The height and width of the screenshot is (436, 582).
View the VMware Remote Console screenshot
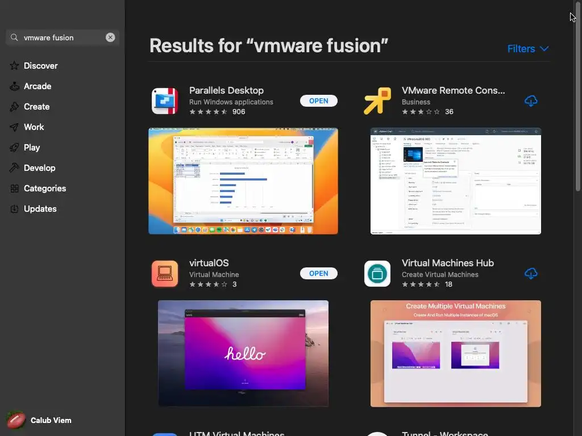click(x=455, y=181)
